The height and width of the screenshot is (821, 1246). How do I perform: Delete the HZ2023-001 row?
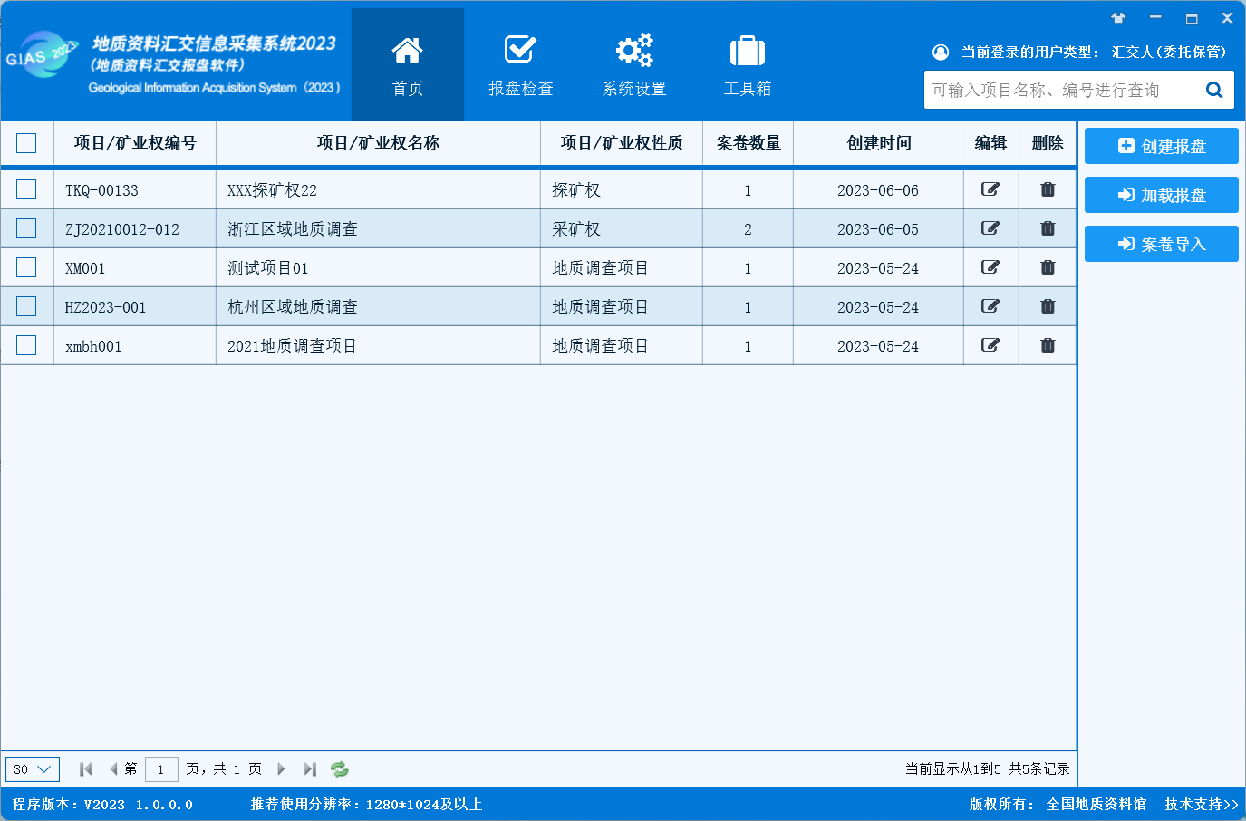coord(1048,306)
